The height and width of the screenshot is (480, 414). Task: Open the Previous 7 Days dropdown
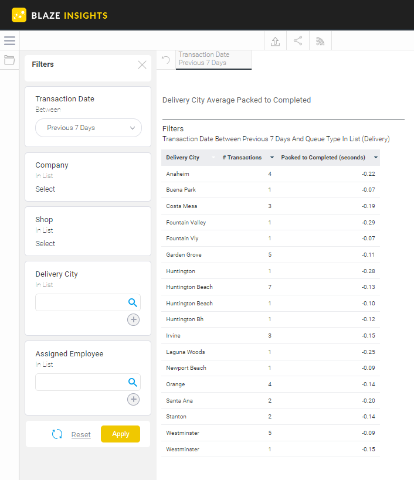(x=89, y=128)
